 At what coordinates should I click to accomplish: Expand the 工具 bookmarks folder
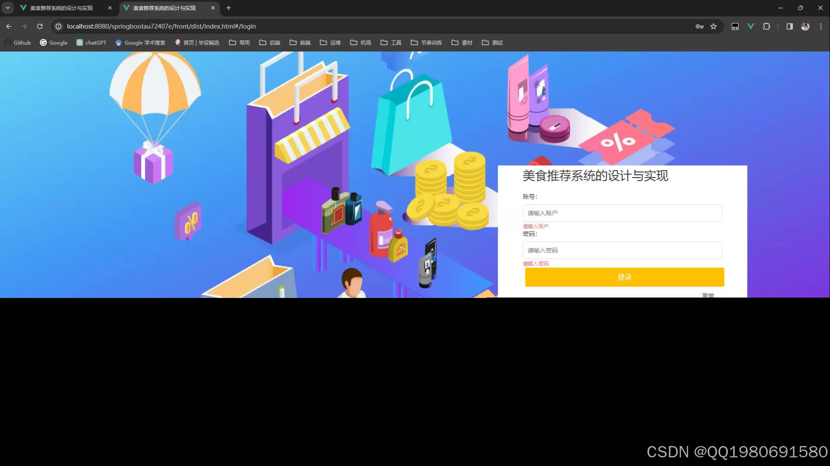pyautogui.click(x=391, y=42)
